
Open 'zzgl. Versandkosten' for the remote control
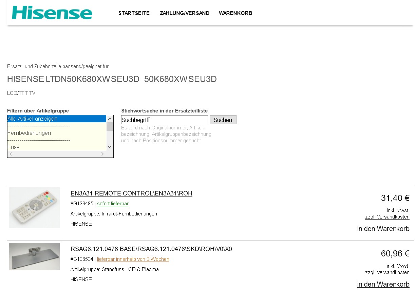pyautogui.click(x=387, y=217)
